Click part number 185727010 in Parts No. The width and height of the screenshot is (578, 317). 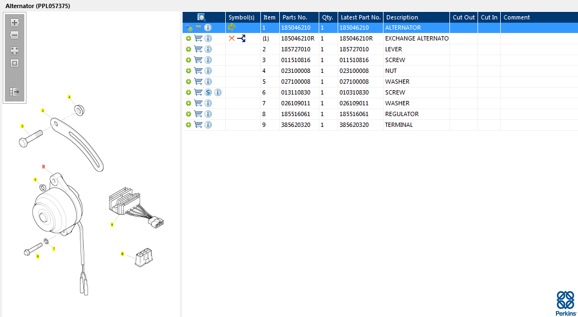tap(295, 49)
